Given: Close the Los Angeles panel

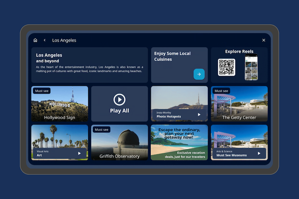Looking at the screenshot, I should [264, 40].
